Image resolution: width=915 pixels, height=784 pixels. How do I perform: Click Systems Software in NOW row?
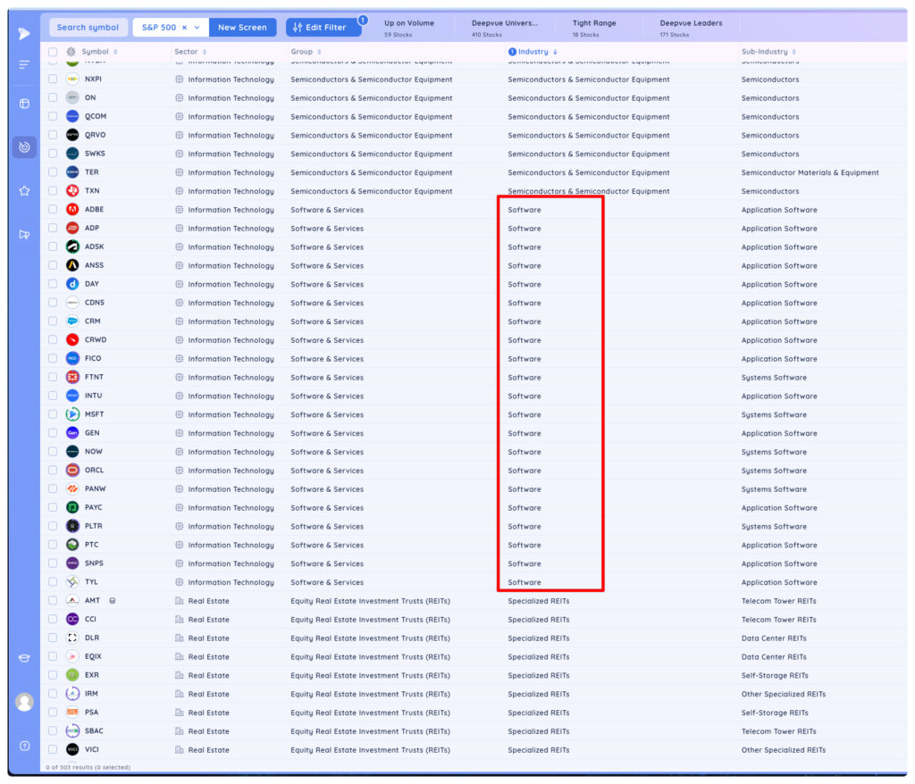click(774, 452)
